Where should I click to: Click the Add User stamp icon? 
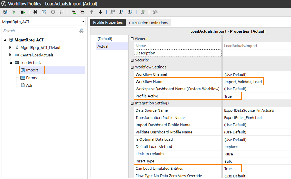pos(121,12)
